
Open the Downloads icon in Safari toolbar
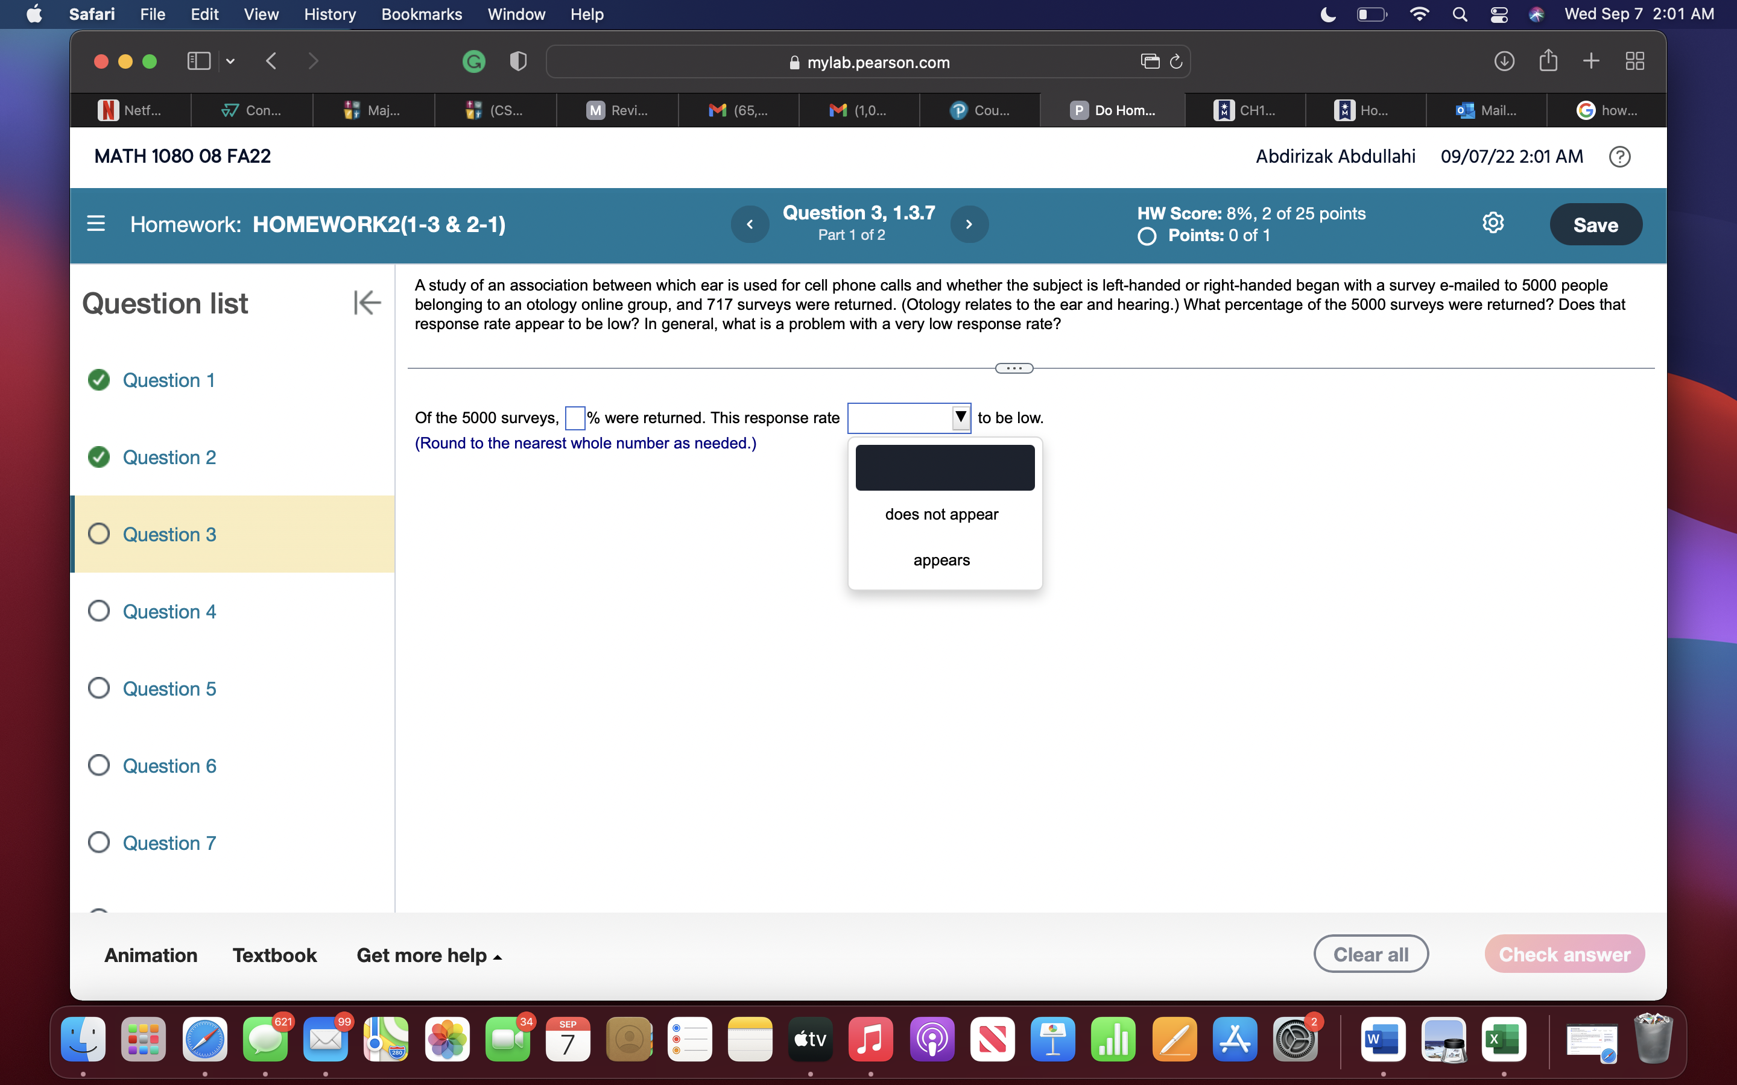(x=1504, y=61)
